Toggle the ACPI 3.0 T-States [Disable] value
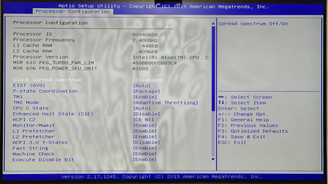Screen dimensions: 328x184 point(146,142)
